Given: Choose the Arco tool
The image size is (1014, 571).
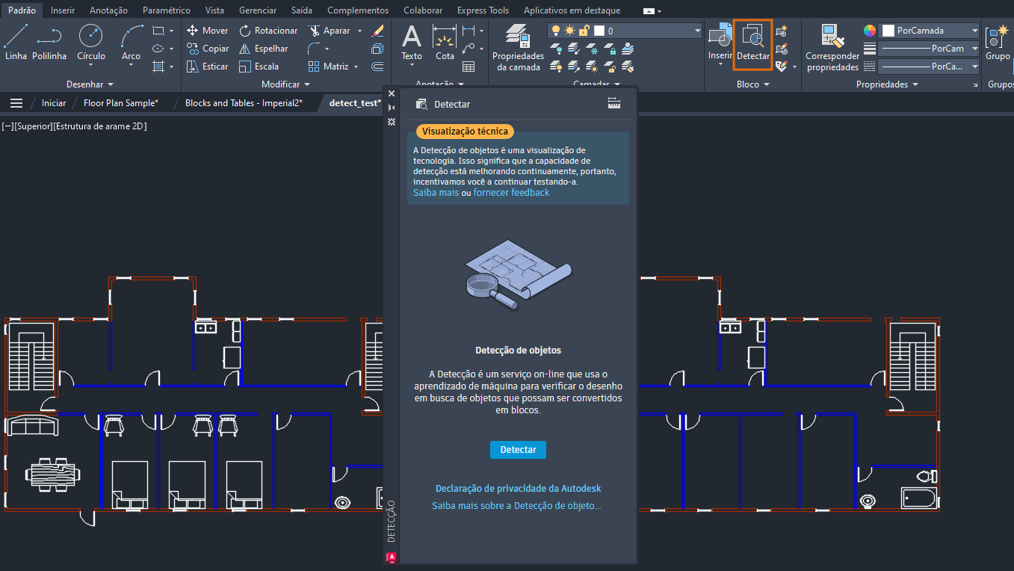Looking at the screenshot, I should [x=131, y=42].
